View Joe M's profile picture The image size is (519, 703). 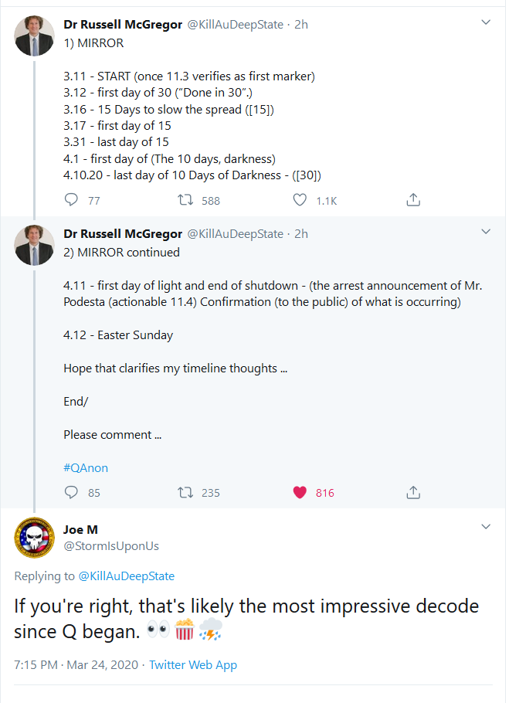[x=35, y=537]
